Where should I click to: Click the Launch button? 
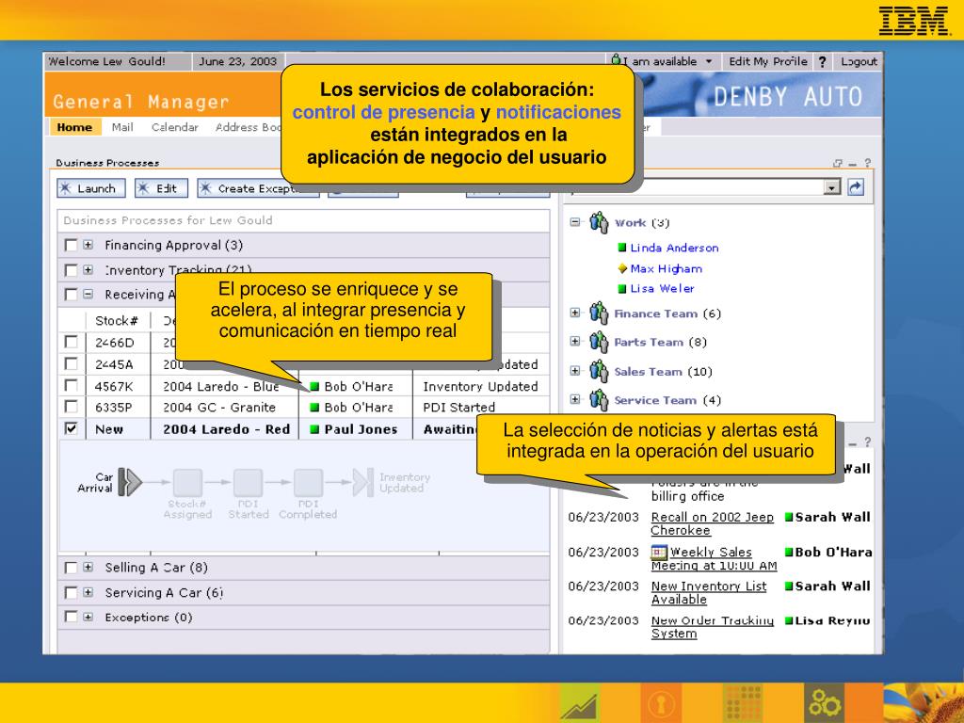pos(91,188)
